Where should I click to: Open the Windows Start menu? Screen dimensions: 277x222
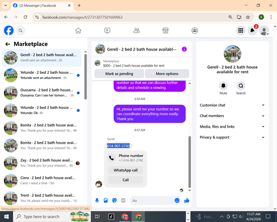[x=7, y=216]
